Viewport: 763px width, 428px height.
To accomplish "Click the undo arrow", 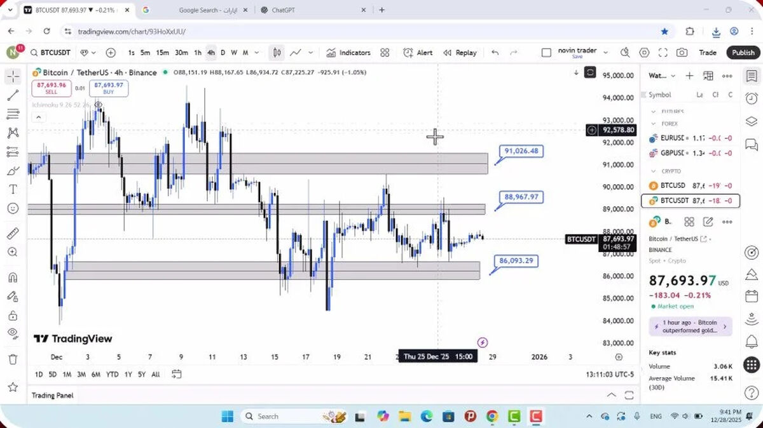I will (495, 53).
